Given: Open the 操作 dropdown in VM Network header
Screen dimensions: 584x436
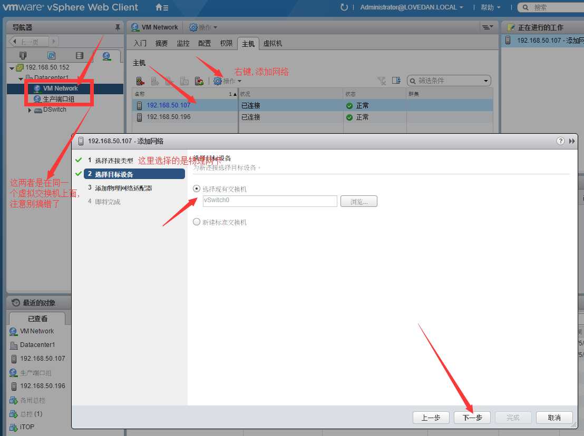Looking at the screenshot, I should [x=203, y=27].
